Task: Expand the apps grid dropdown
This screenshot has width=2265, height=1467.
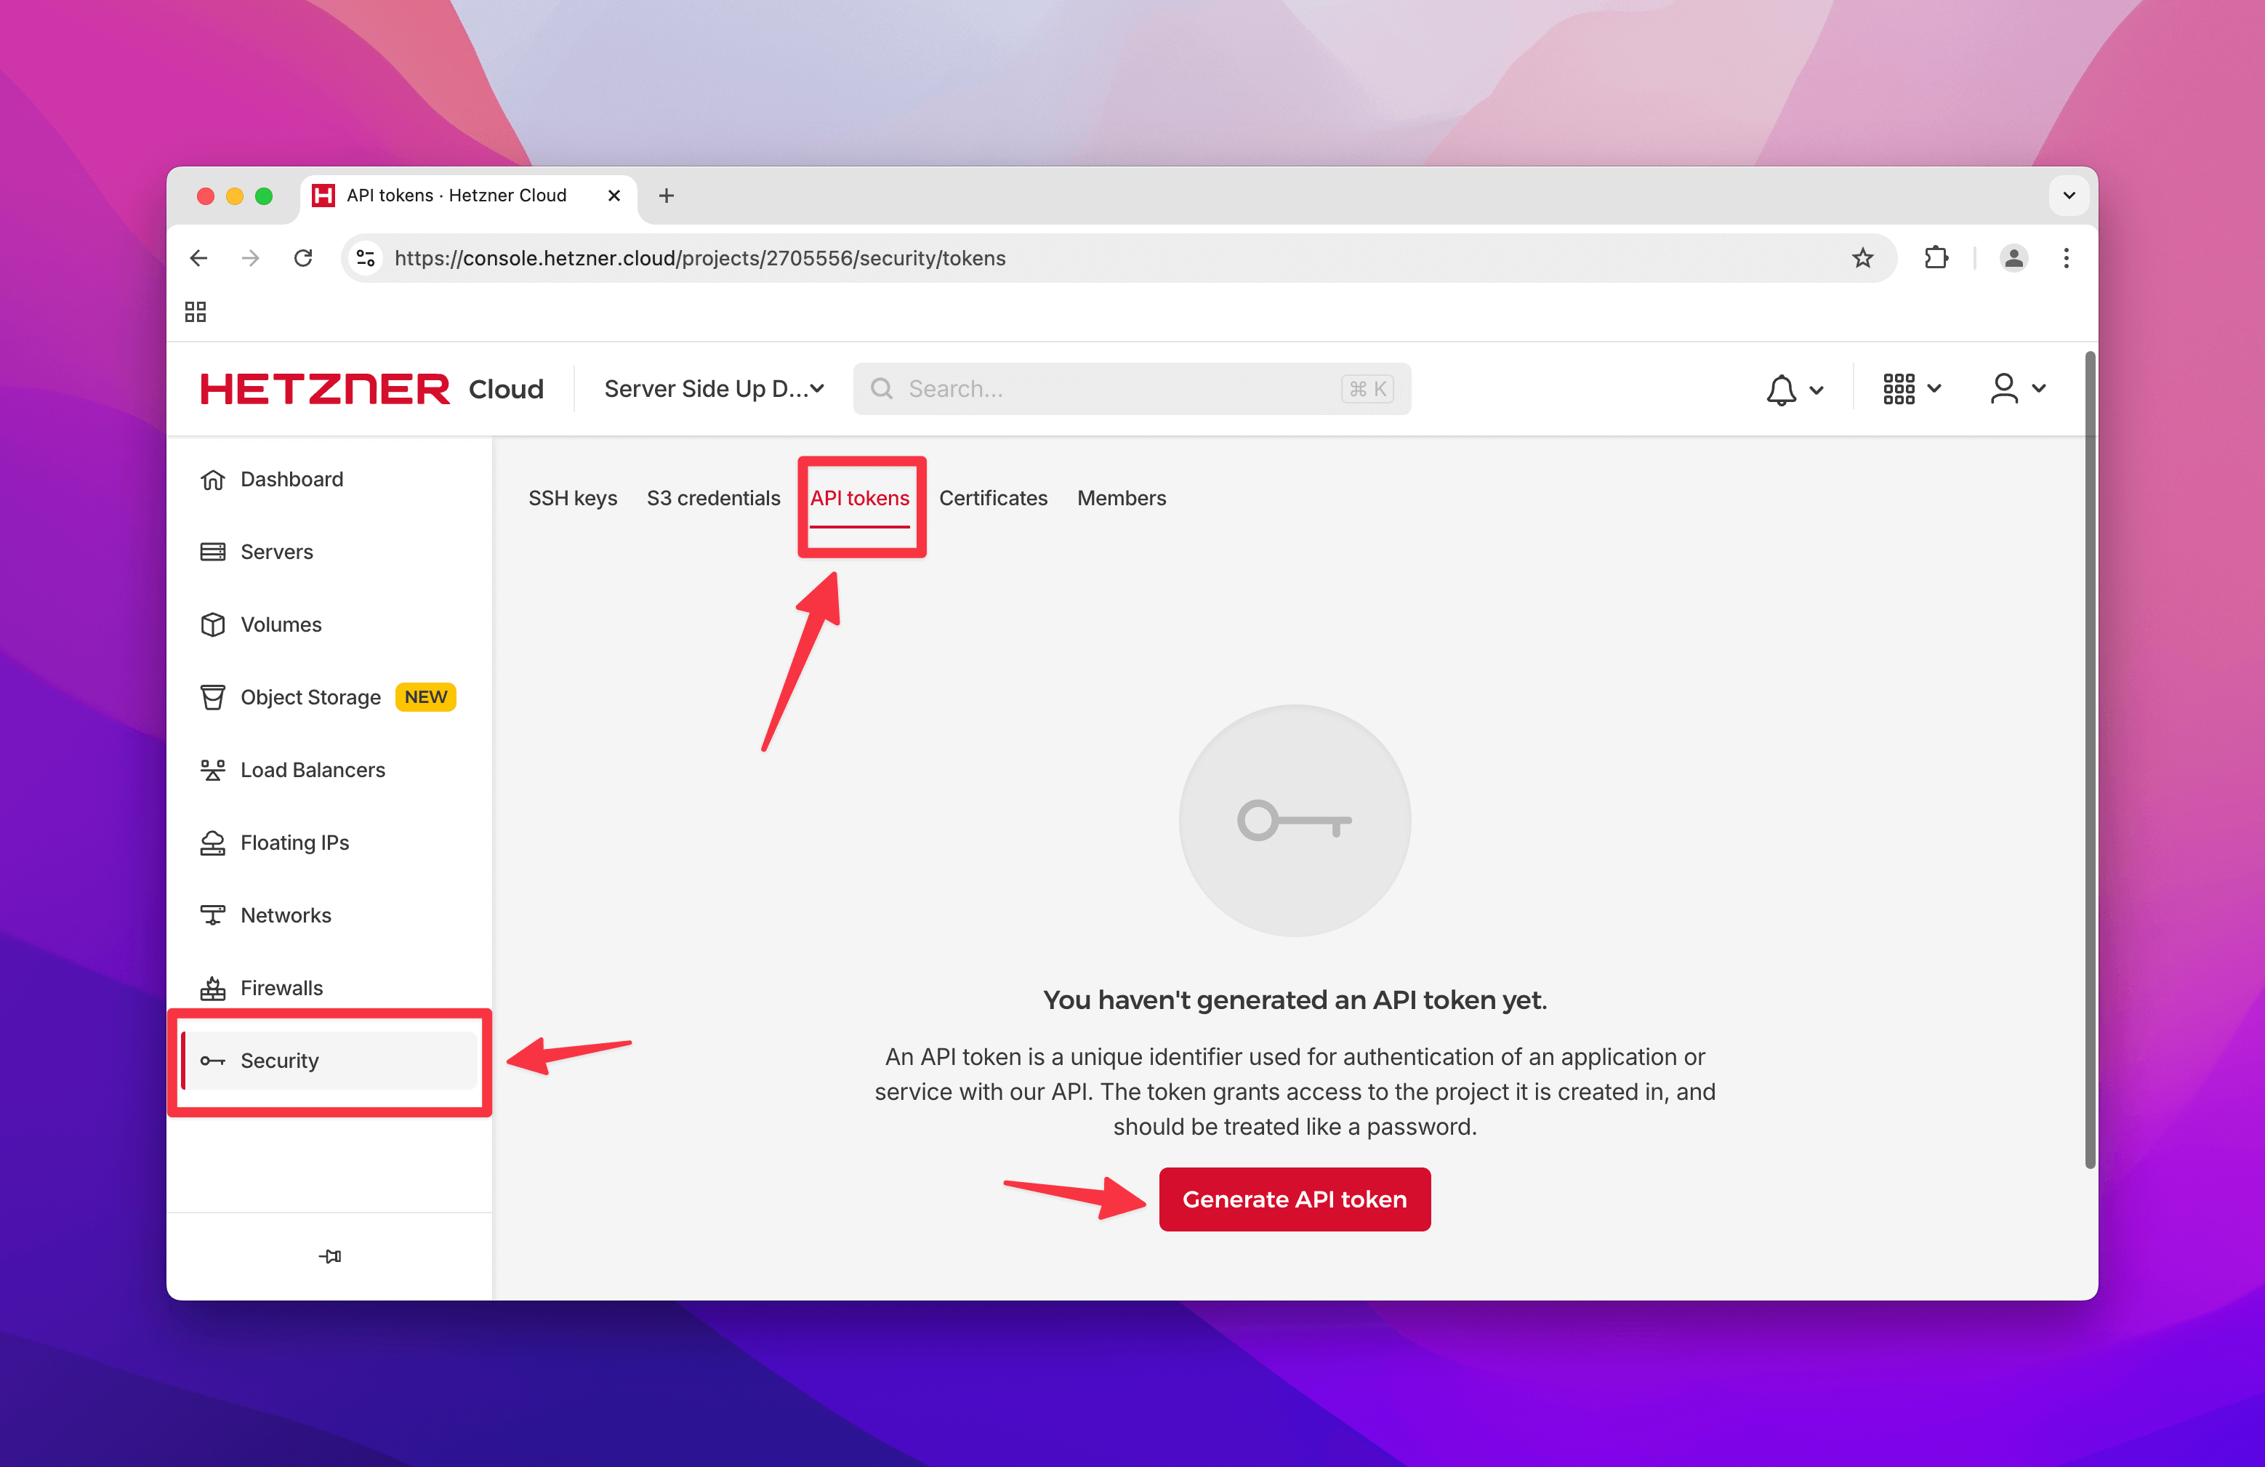Action: point(1907,387)
